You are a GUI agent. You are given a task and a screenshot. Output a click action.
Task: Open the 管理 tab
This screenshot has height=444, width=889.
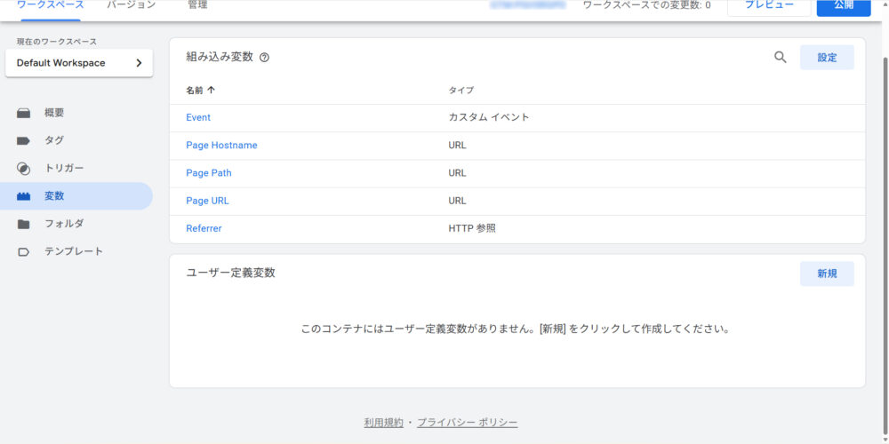(x=197, y=5)
